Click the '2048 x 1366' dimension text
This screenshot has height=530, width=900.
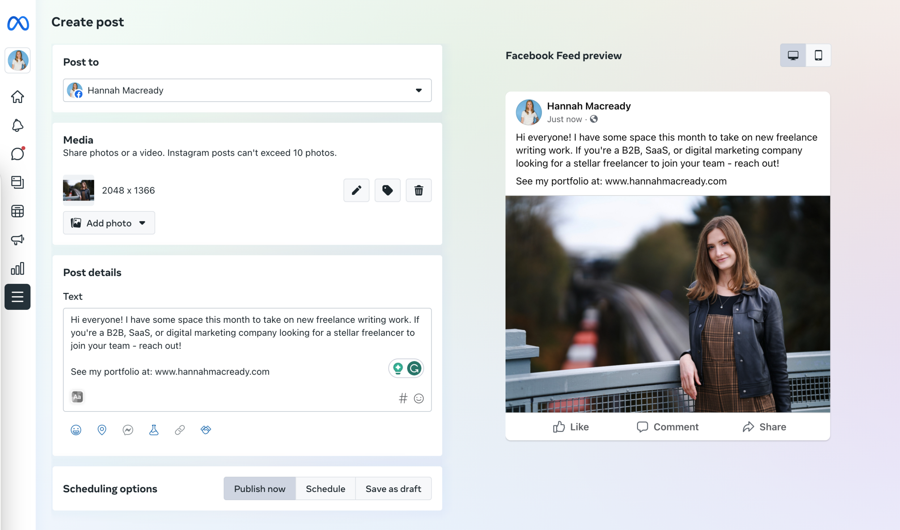[128, 190]
